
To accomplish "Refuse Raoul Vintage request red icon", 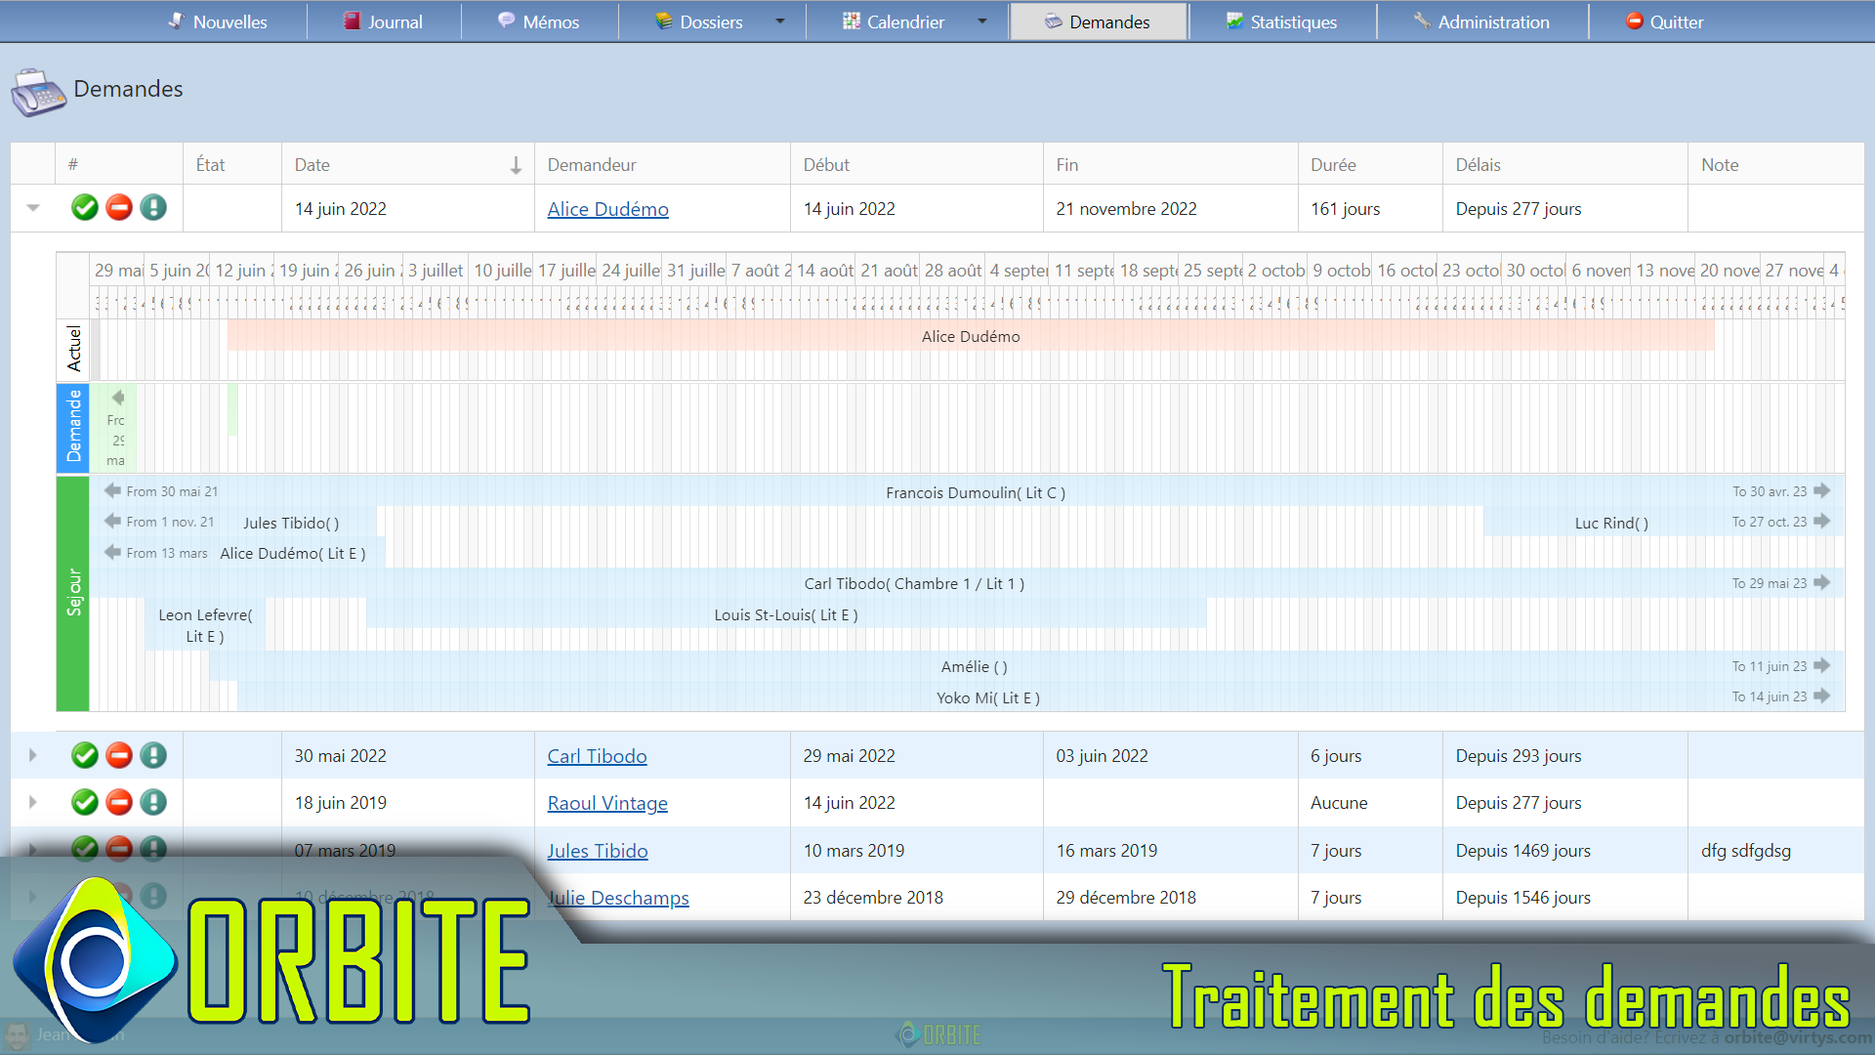I will point(119,802).
